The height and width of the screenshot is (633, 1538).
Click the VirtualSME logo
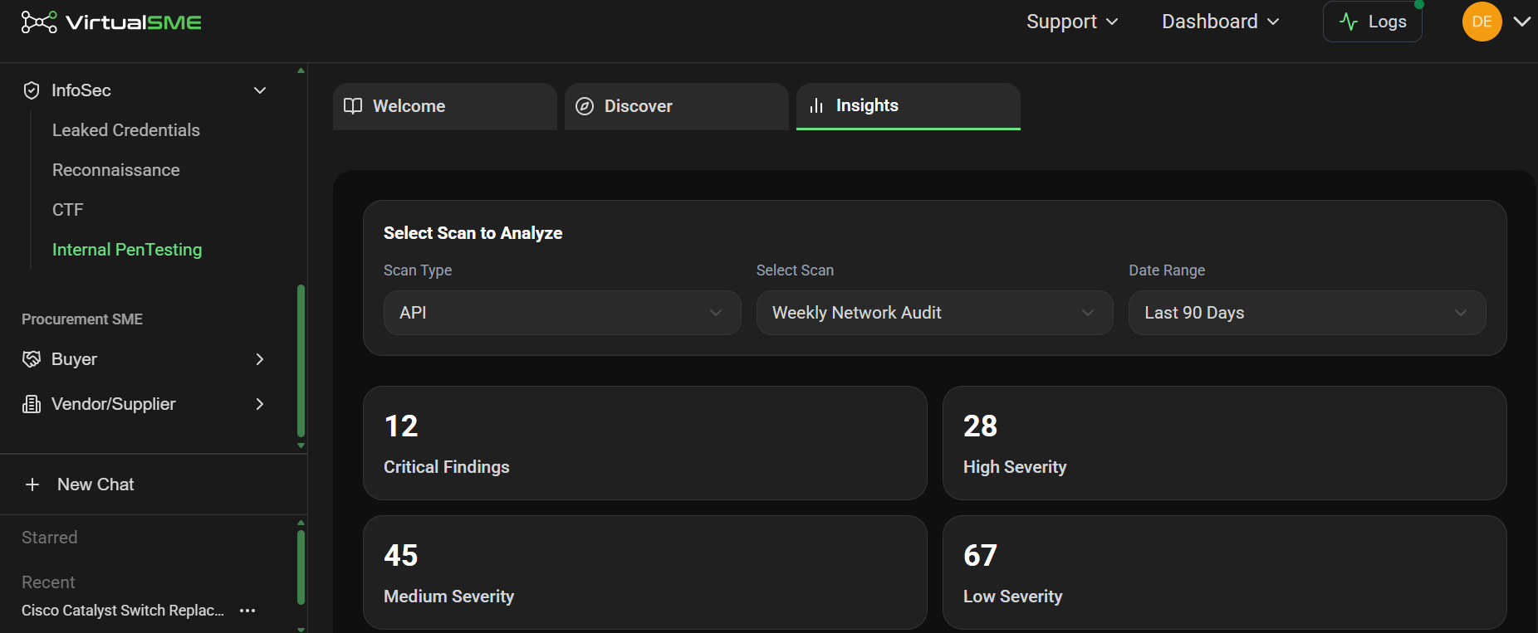[x=111, y=22]
